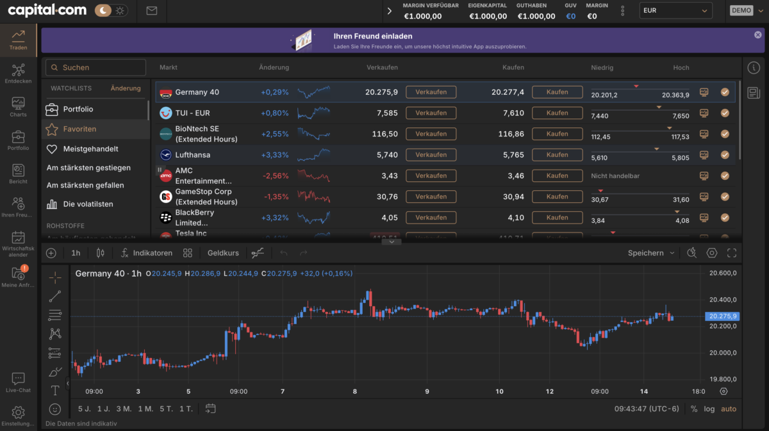This screenshot has height=431, width=769.
Task: Open the 1h timeframe selector
Action: pyautogui.click(x=76, y=252)
